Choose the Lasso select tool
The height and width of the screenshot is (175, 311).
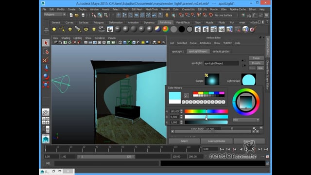pos(46,52)
